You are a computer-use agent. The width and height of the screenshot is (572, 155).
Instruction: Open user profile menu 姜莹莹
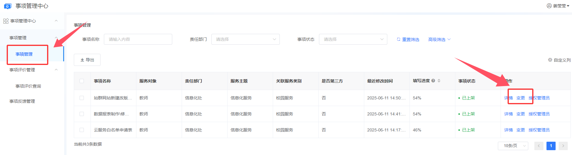pos(558,6)
